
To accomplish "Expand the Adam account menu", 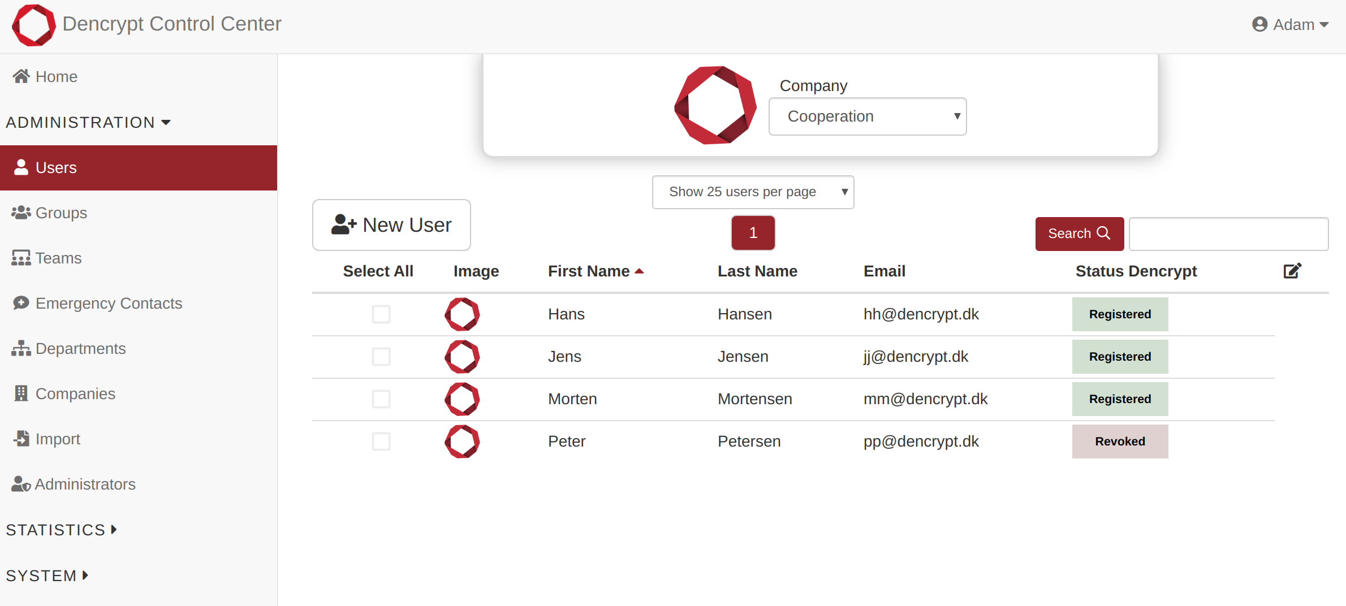I will coord(1290,25).
